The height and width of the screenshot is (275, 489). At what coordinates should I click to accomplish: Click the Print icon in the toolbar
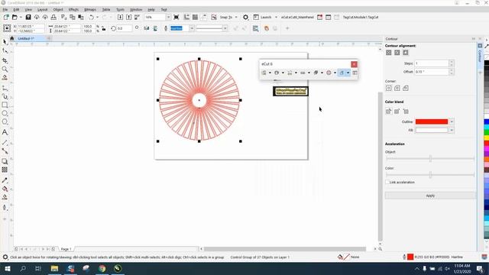(x=53, y=17)
